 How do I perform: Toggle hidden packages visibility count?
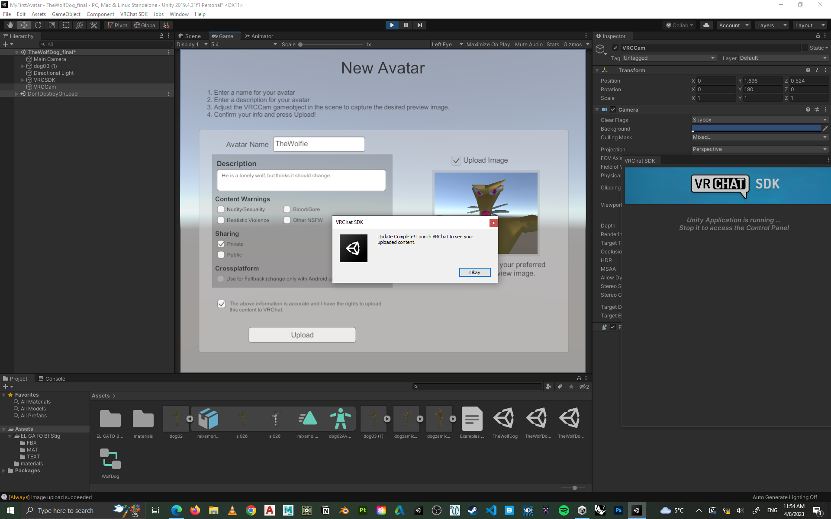[584, 387]
